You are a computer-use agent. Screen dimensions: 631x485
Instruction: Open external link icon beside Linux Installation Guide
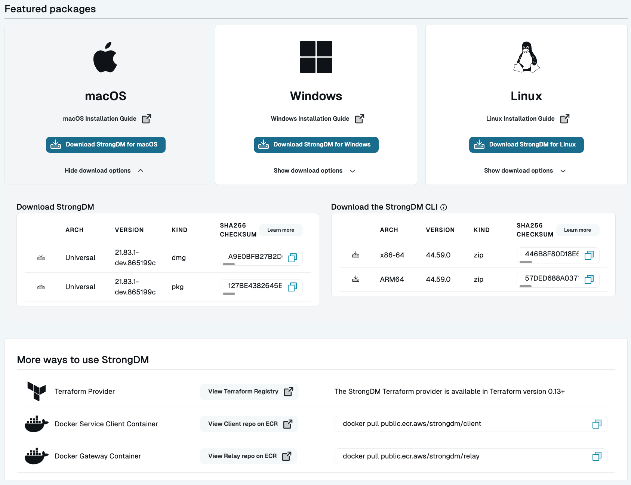(565, 119)
